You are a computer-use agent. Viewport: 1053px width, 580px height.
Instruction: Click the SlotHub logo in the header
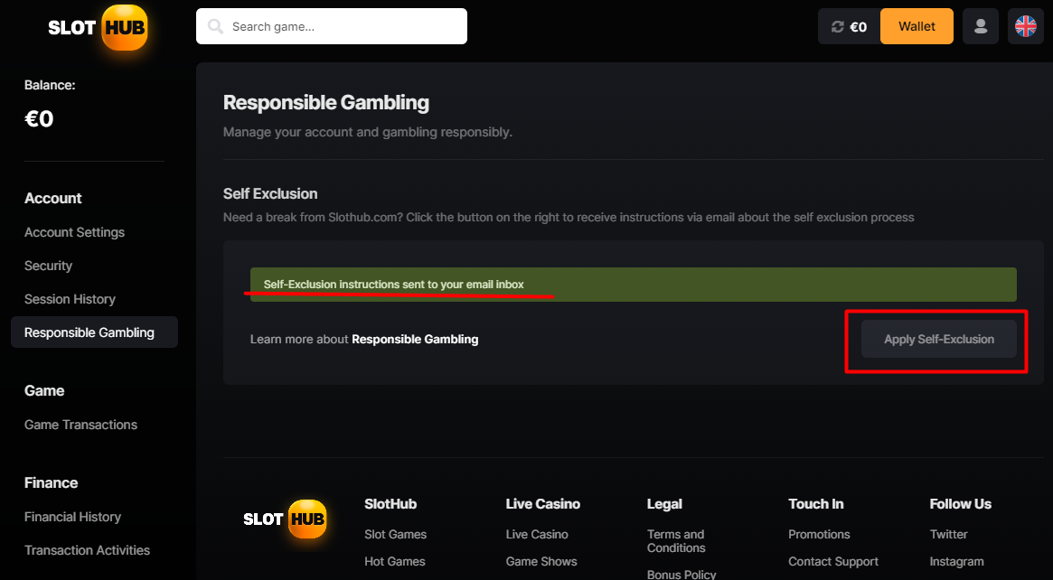(97, 27)
